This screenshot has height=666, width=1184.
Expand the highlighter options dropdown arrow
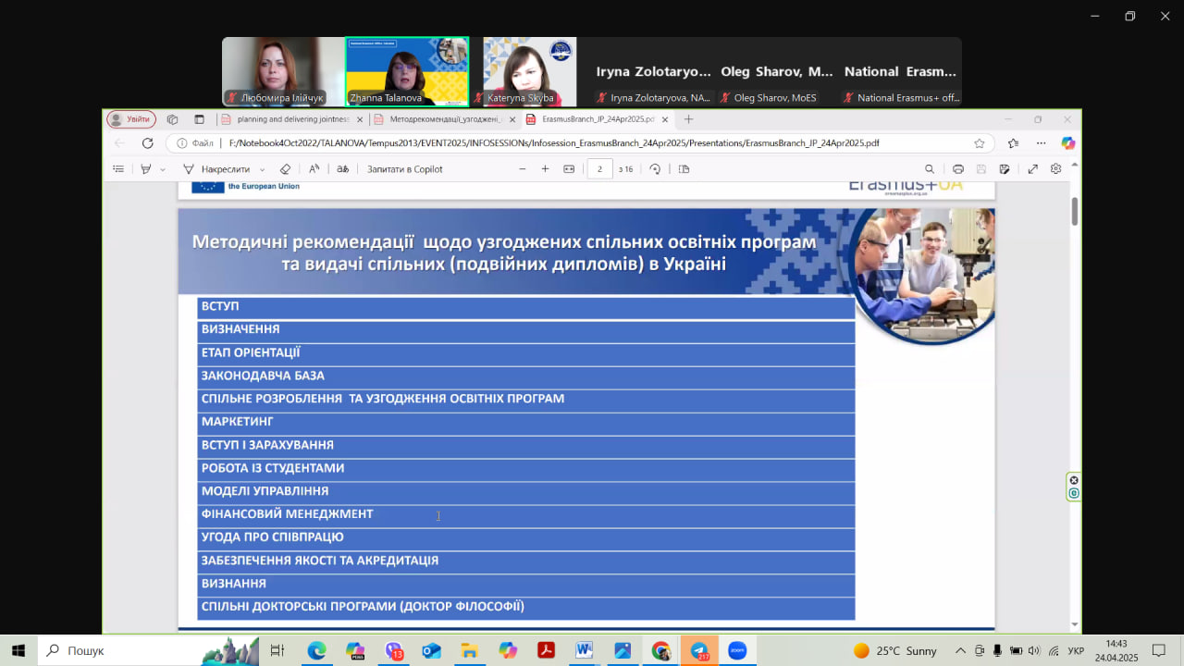(x=163, y=169)
